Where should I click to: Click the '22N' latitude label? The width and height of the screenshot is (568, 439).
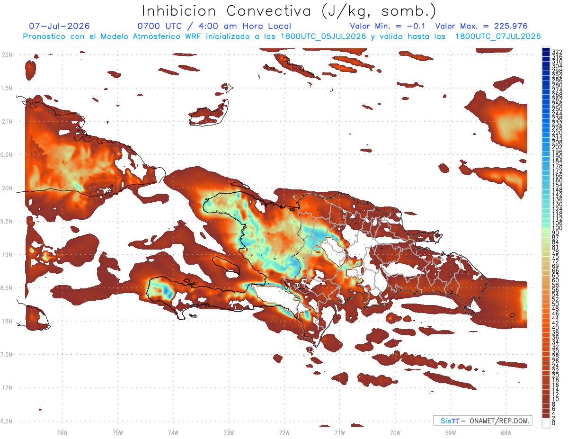pos(7,55)
